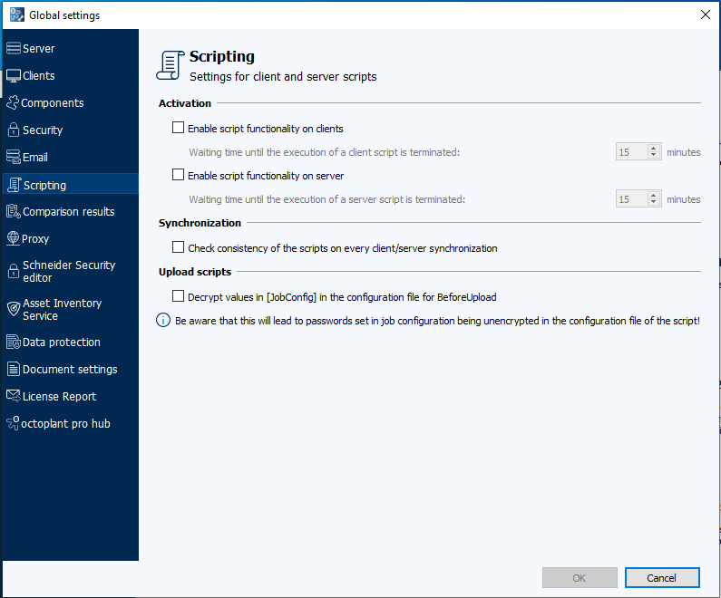Tick Decrypt values in [JobConfig] checkbox
The width and height of the screenshot is (721, 598).
pos(178,296)
